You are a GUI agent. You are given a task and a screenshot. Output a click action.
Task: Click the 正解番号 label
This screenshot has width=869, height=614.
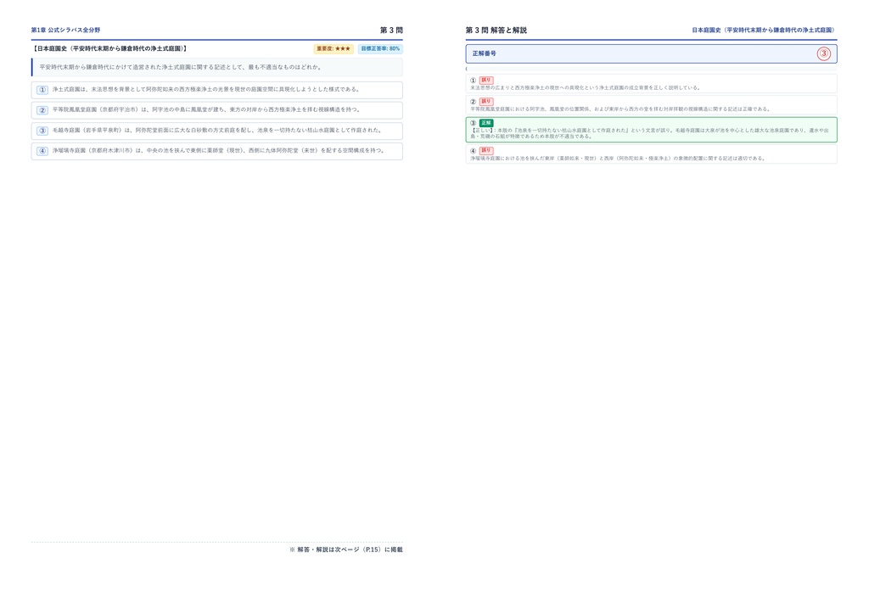pyautogui.click(x=485, y=53)
